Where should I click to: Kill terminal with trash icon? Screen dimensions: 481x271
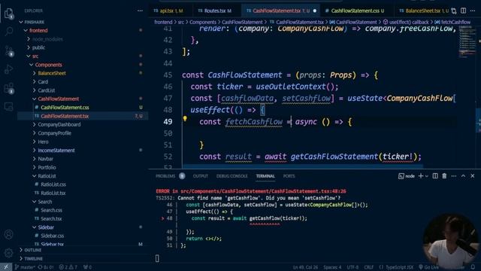(444, 176)
